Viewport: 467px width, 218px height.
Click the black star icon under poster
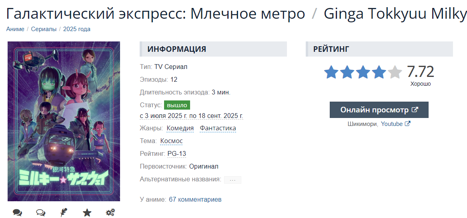coord(87,213)
